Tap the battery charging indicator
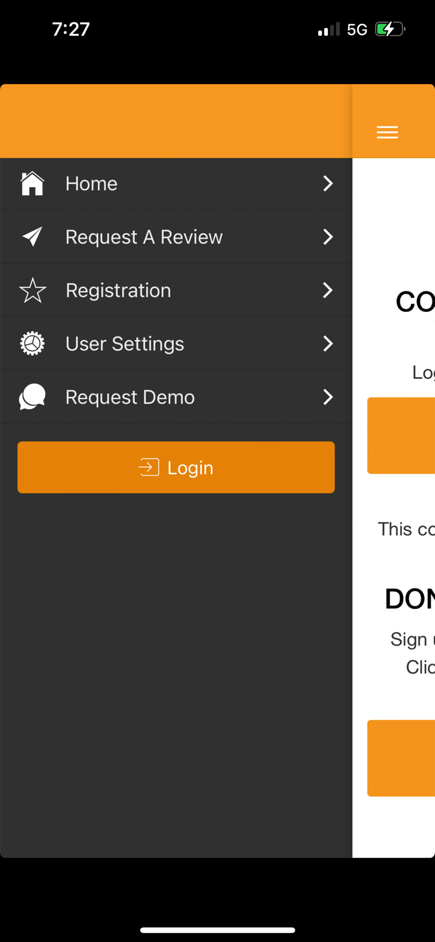This screenshot has height=942, width=435. 390,29
